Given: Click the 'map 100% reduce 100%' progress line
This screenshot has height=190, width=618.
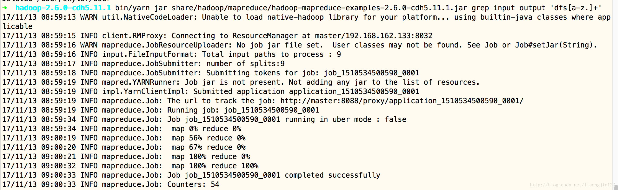Looking at the screenshot, I should click(x=131, y=166).
